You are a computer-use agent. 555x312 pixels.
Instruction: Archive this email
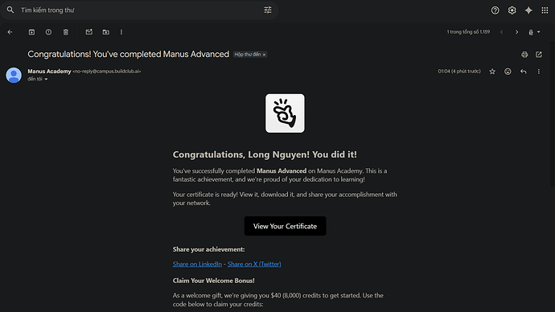point(31,32)
